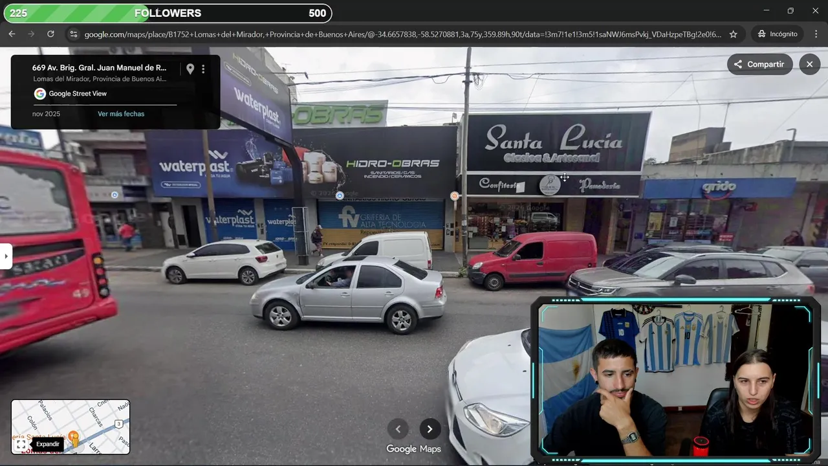The width and height of the screenshot is (828, 466).
Task: Open site information icon in address bar
Action: [x=73, y=34]
